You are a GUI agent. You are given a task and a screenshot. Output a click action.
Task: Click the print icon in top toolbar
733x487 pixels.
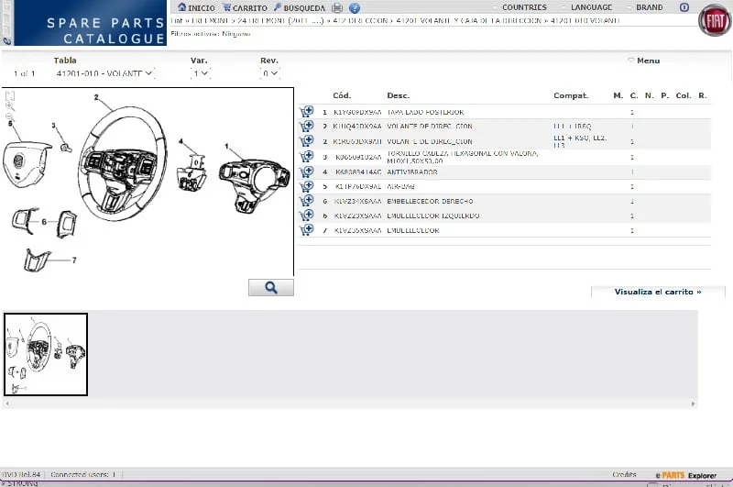coord(337,8)
